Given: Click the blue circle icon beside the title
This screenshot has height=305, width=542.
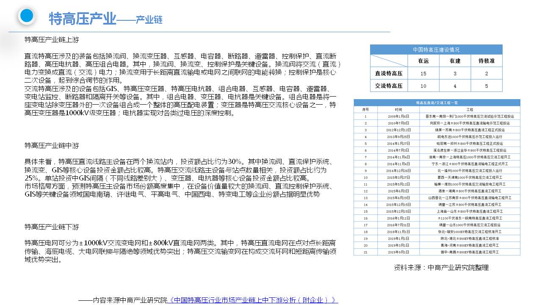Looking at the screenshot, I should click(x=27, y=16).
